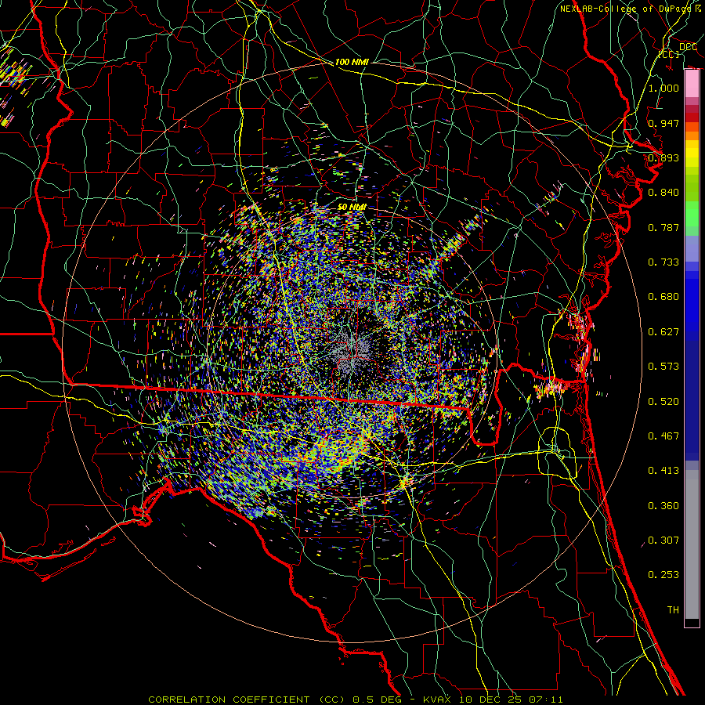Select the 0.947 scale value
Image resolution: width=705 pixels, height=705 pixels.
click(663, 123)
